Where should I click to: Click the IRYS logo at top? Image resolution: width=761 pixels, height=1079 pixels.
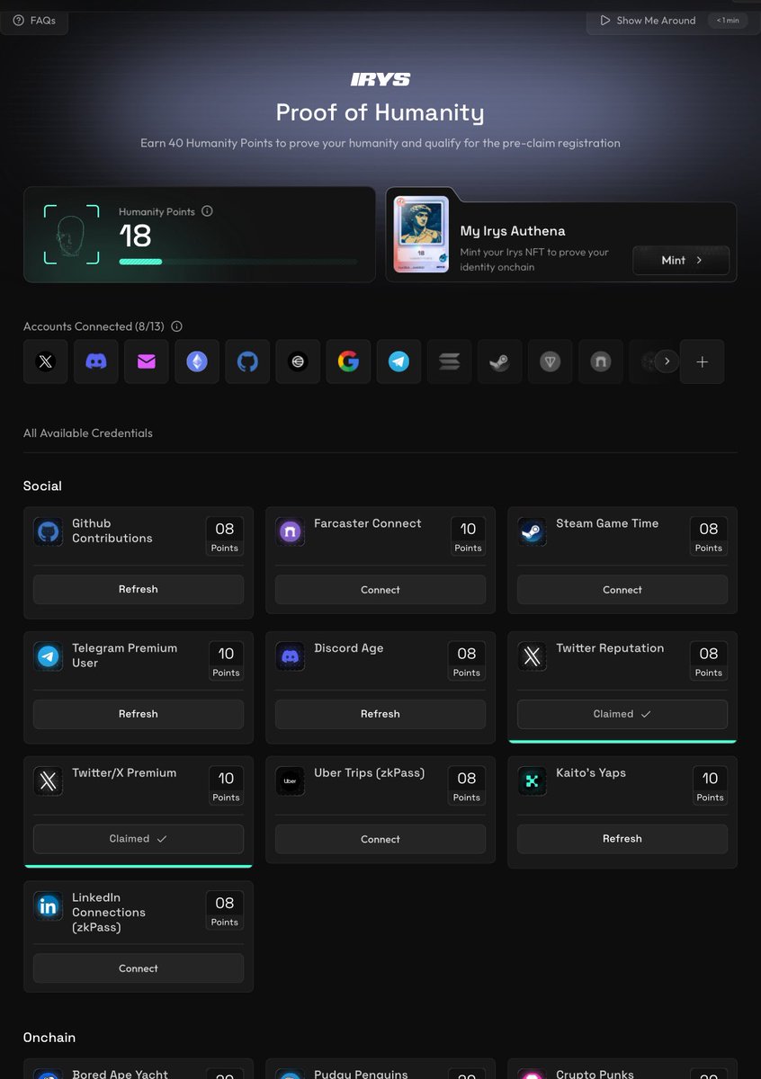380,80
